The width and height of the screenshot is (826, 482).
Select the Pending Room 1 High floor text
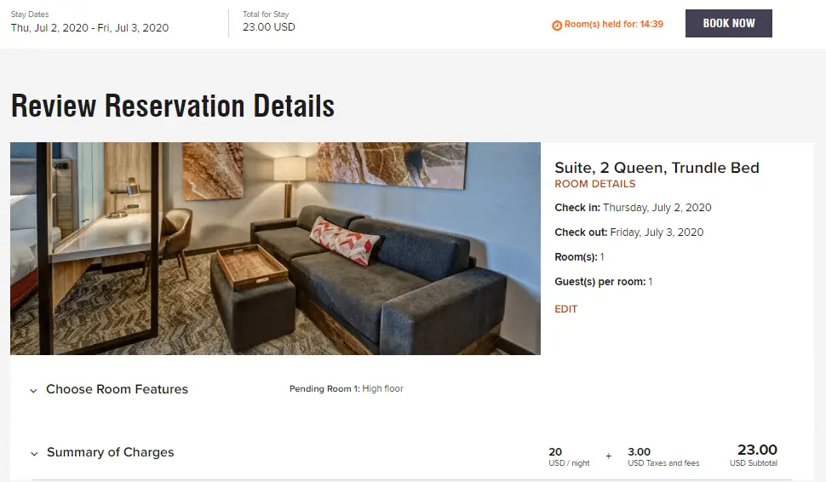click(346, 389)
